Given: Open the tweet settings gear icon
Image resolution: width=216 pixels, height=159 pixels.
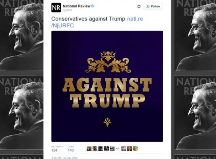Looking at the screenshot, I should [x=139, y=6].
